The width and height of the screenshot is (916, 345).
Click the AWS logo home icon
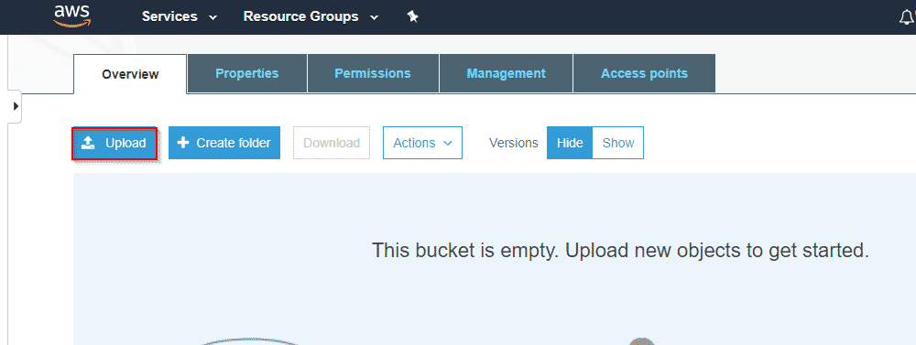click(x=71, y=16)
